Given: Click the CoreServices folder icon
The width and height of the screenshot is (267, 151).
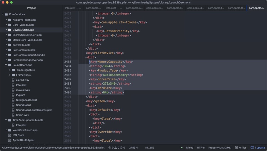Looking at the screenshot, I should click(x=6, y=14).
